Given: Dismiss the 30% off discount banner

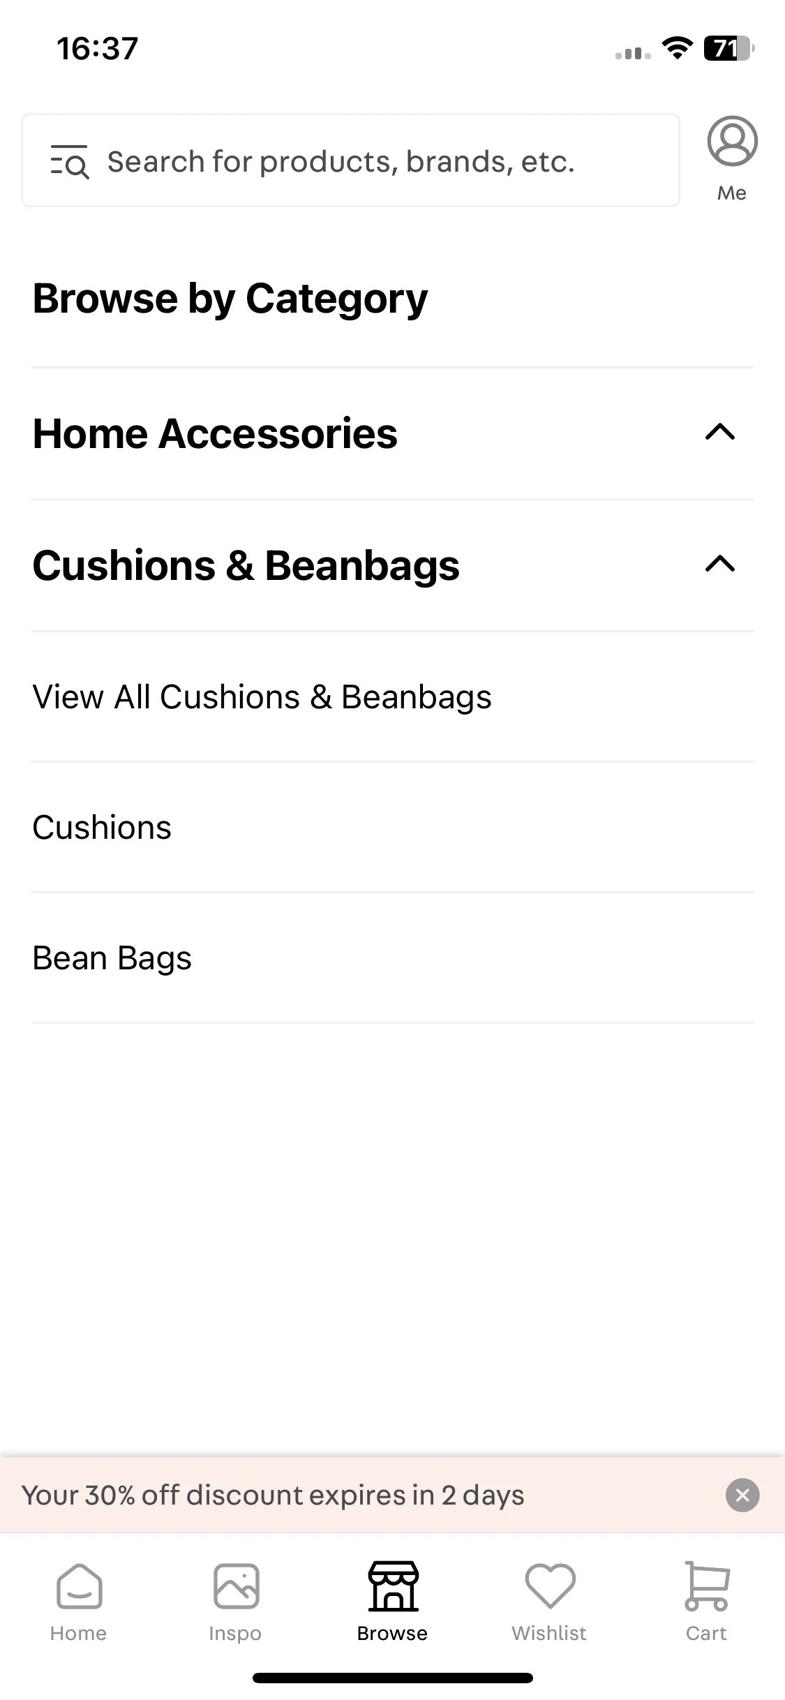Looking at the screenshot, I should pos(742,1496).
